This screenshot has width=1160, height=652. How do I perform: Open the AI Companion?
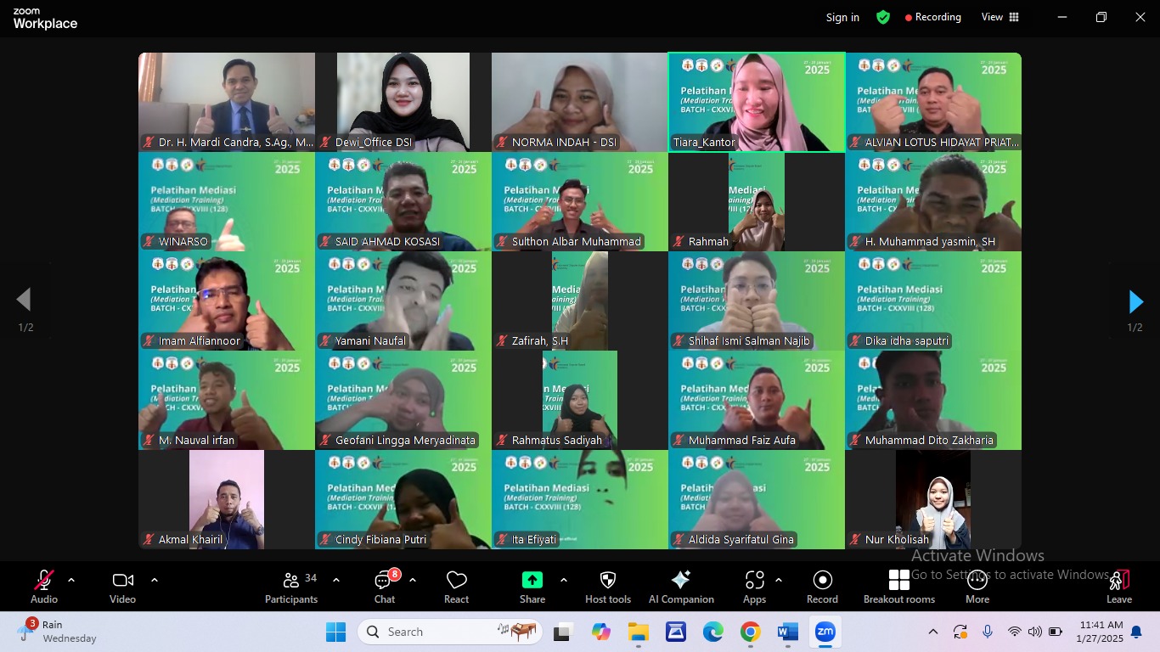681,586
